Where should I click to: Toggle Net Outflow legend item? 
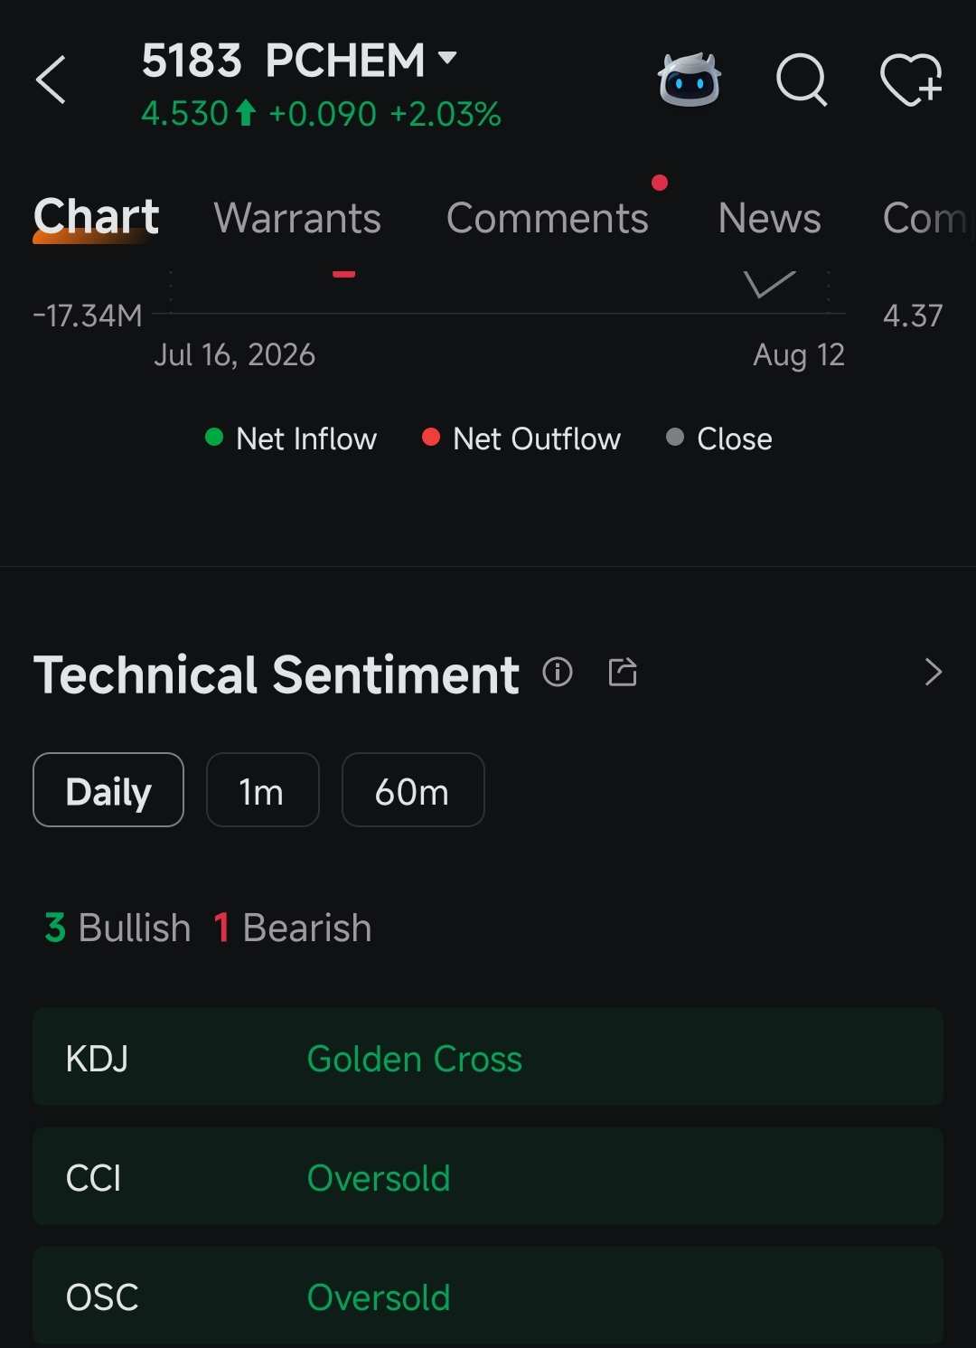pos(521,438)
